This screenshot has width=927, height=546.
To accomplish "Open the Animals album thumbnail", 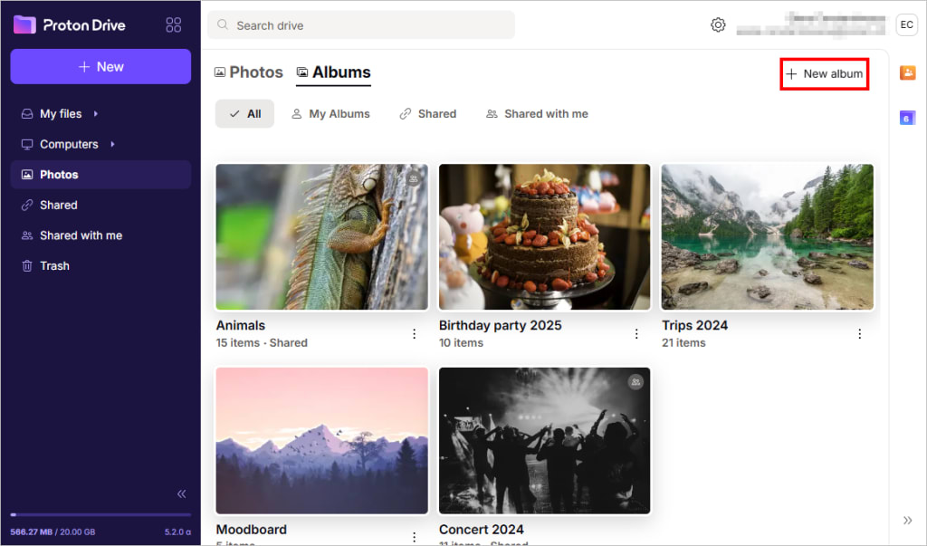I will (321, 236).
